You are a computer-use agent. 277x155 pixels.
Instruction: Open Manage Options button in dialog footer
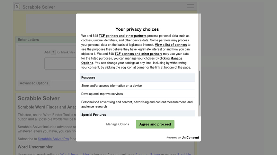click(x=117, y=124)
